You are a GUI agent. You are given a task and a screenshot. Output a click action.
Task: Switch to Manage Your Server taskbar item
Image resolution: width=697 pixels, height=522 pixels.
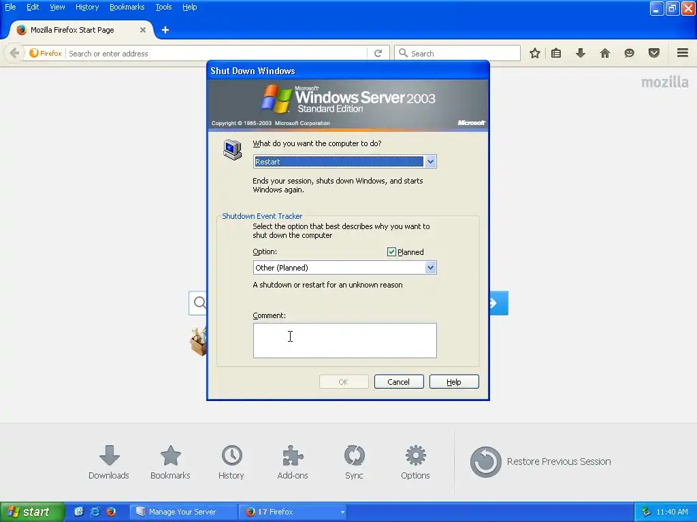(182, 512)
